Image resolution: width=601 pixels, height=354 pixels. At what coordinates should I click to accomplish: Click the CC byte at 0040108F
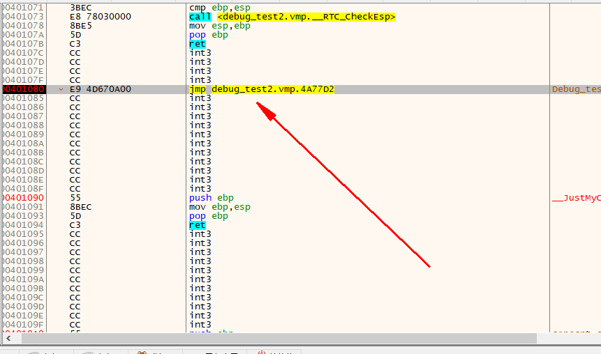tap(75, 189)
